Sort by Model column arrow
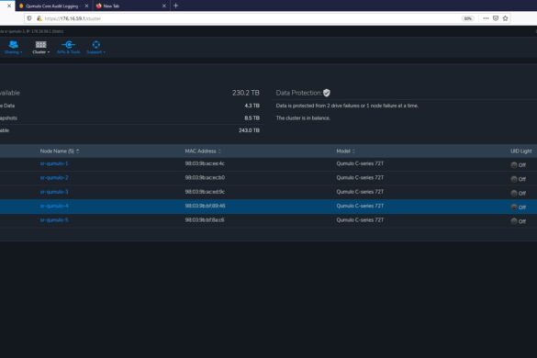 (x=353, y=151)
